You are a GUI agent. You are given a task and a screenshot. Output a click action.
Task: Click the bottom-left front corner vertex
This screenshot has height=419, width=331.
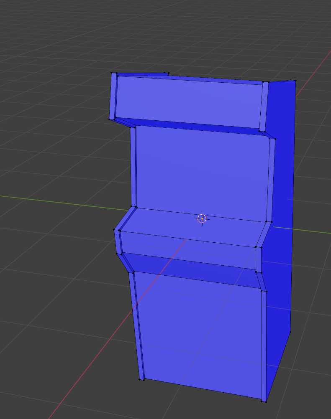[x=140, y=380]
